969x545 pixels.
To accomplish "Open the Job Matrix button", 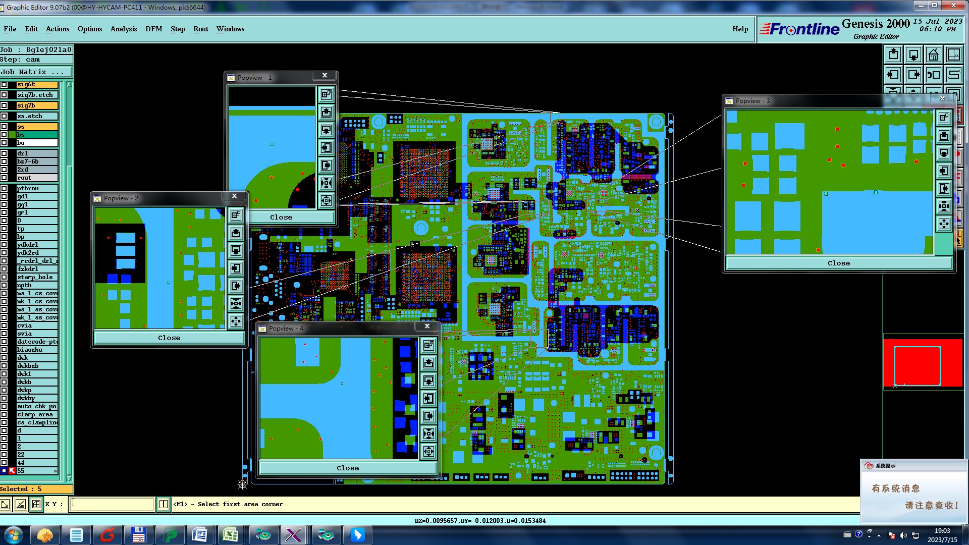I will click(x=36, y=72).
